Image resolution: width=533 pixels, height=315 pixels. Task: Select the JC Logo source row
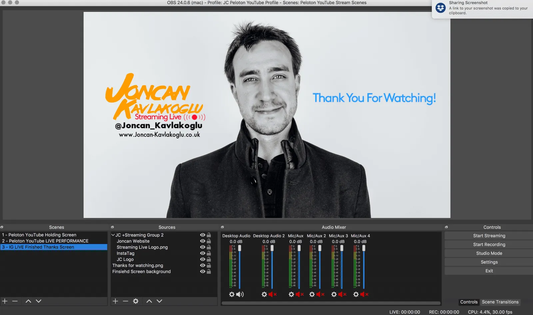(x=164, y=259)
